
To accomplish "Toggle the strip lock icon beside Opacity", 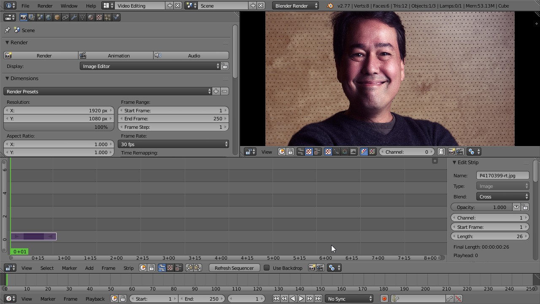I will [525, 207].
